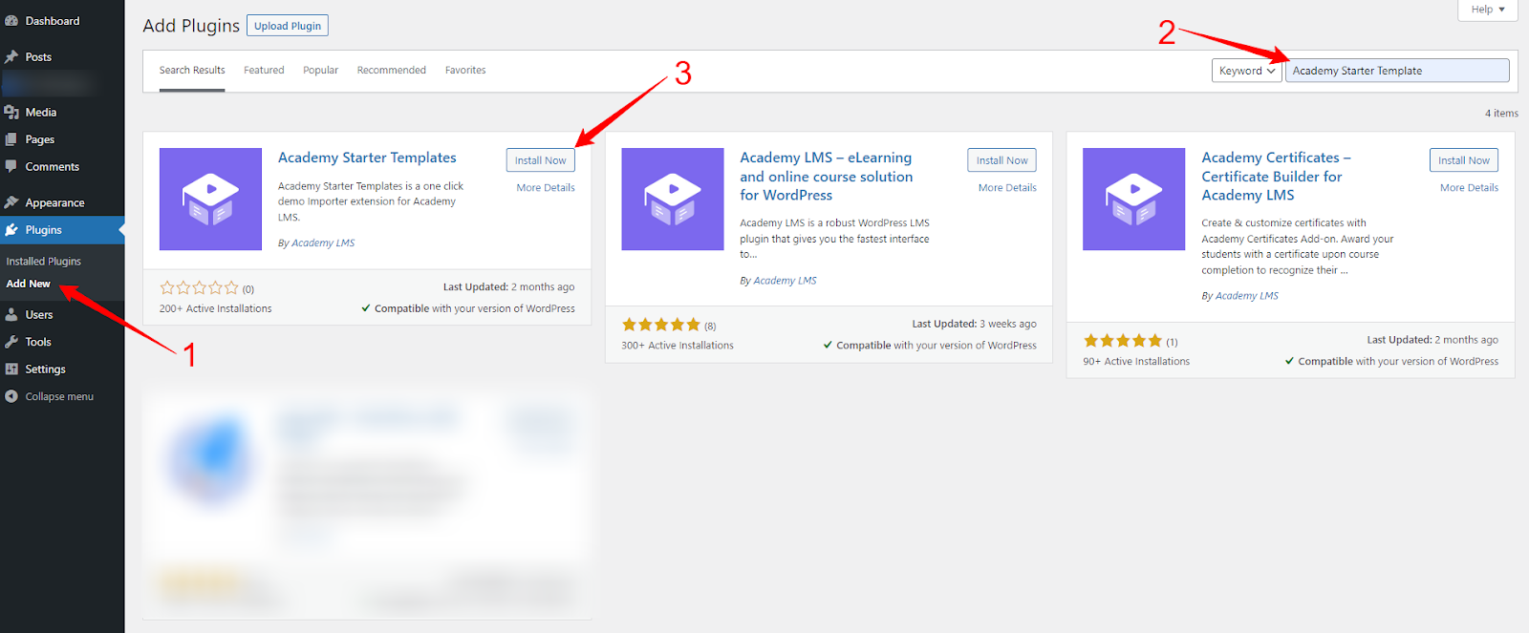
Task: Click the Tools wrench icon
Action: click(11, 342)
